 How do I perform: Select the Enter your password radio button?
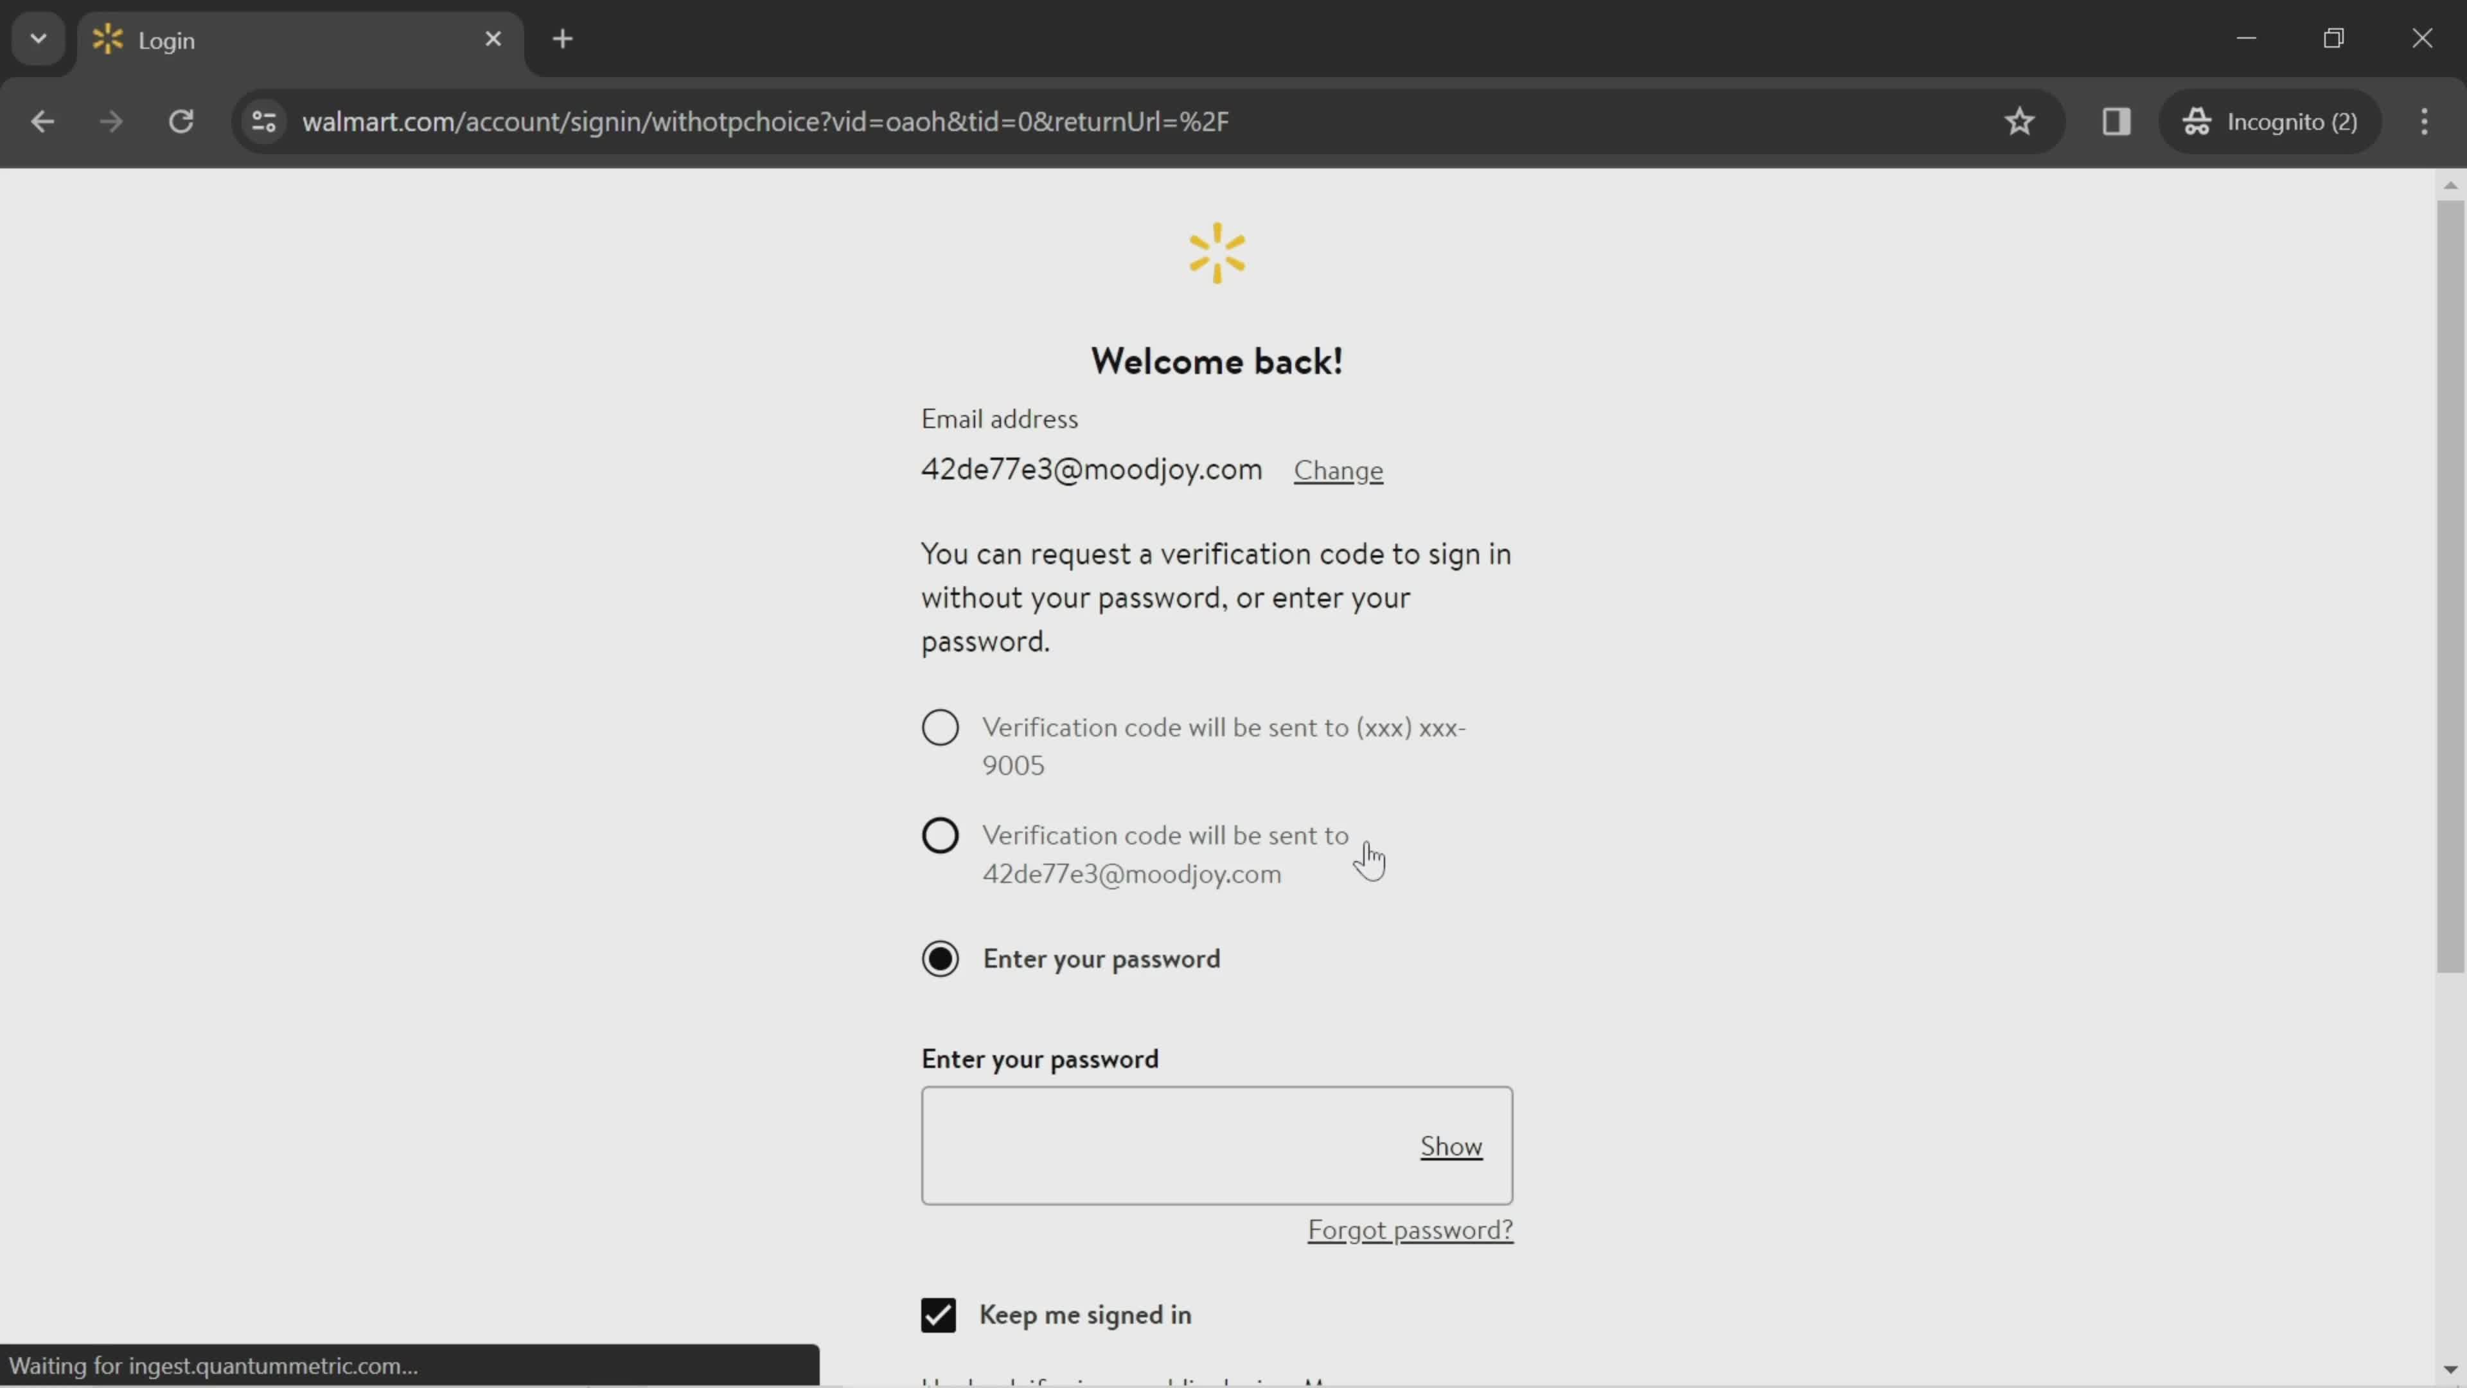point(941,959)
